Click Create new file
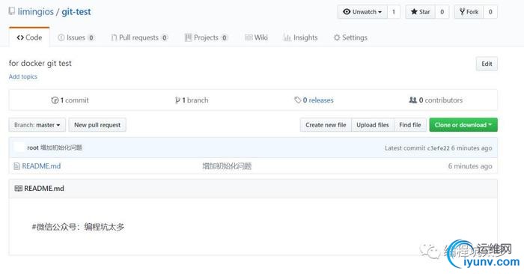The image size is (524, 274). [326, 124]
